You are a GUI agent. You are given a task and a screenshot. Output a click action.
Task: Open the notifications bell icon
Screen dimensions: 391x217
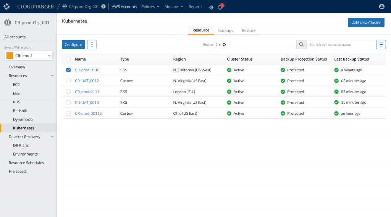click(220, 7)
